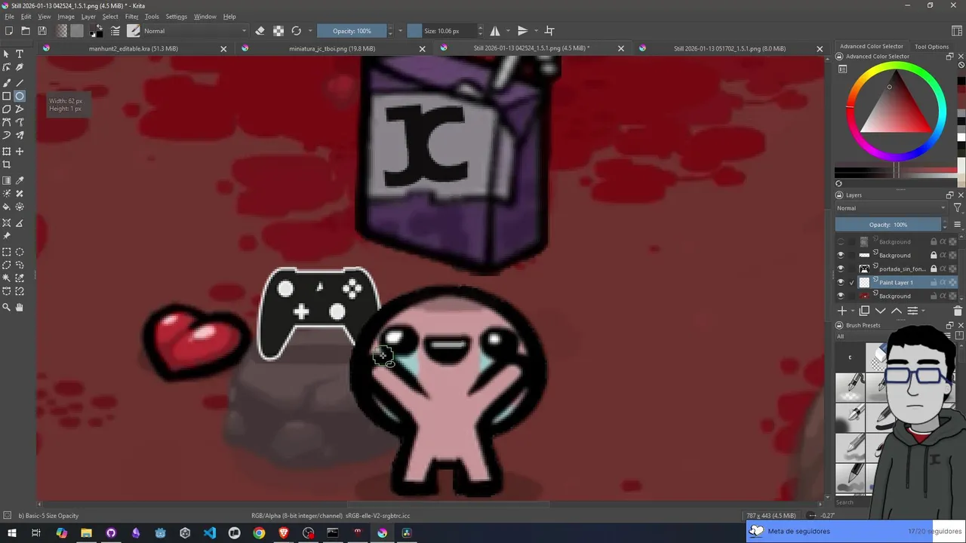Select the Contiguous Selection magic wand tool
The width and height of the screenshot is (966, 543).
[x=7, y=278]
